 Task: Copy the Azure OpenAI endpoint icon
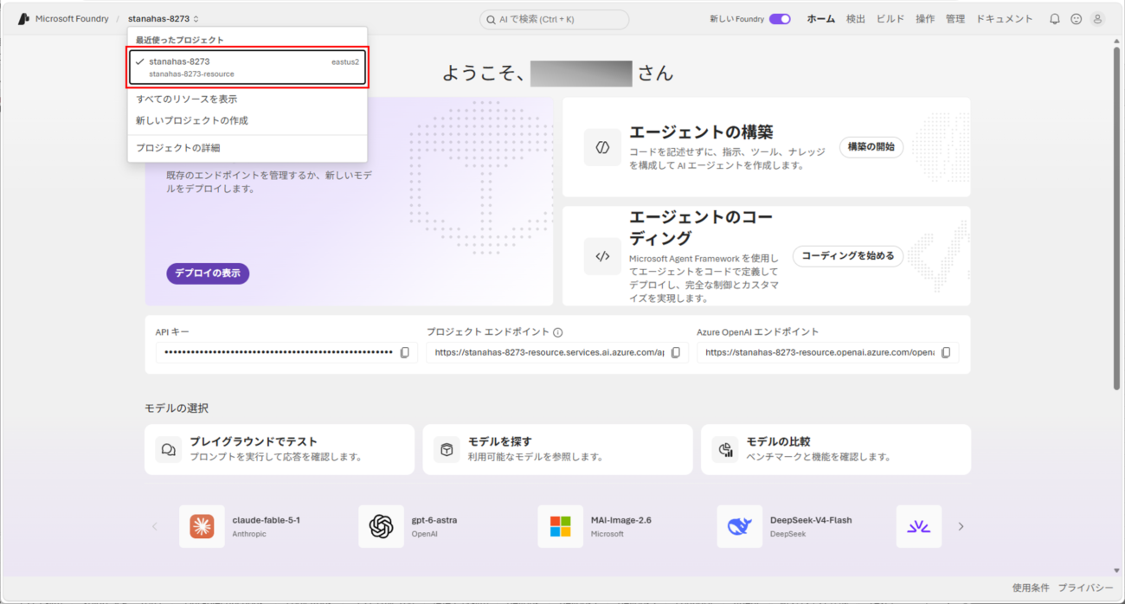tap(946, 353)
